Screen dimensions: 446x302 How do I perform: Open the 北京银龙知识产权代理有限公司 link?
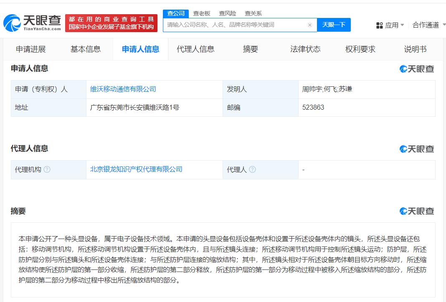(x=136, y=169)
